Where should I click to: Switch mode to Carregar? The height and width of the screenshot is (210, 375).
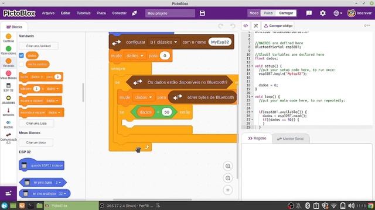tap(286, 13)
